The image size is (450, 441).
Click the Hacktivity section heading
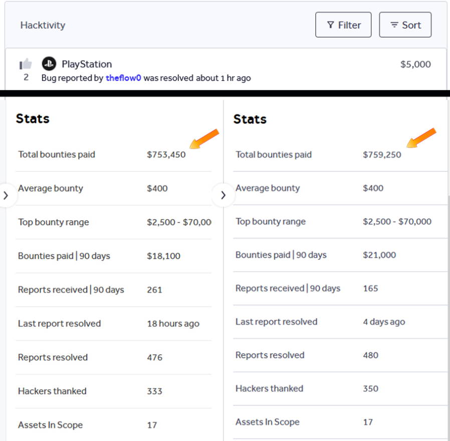click(x=43, y=25)
